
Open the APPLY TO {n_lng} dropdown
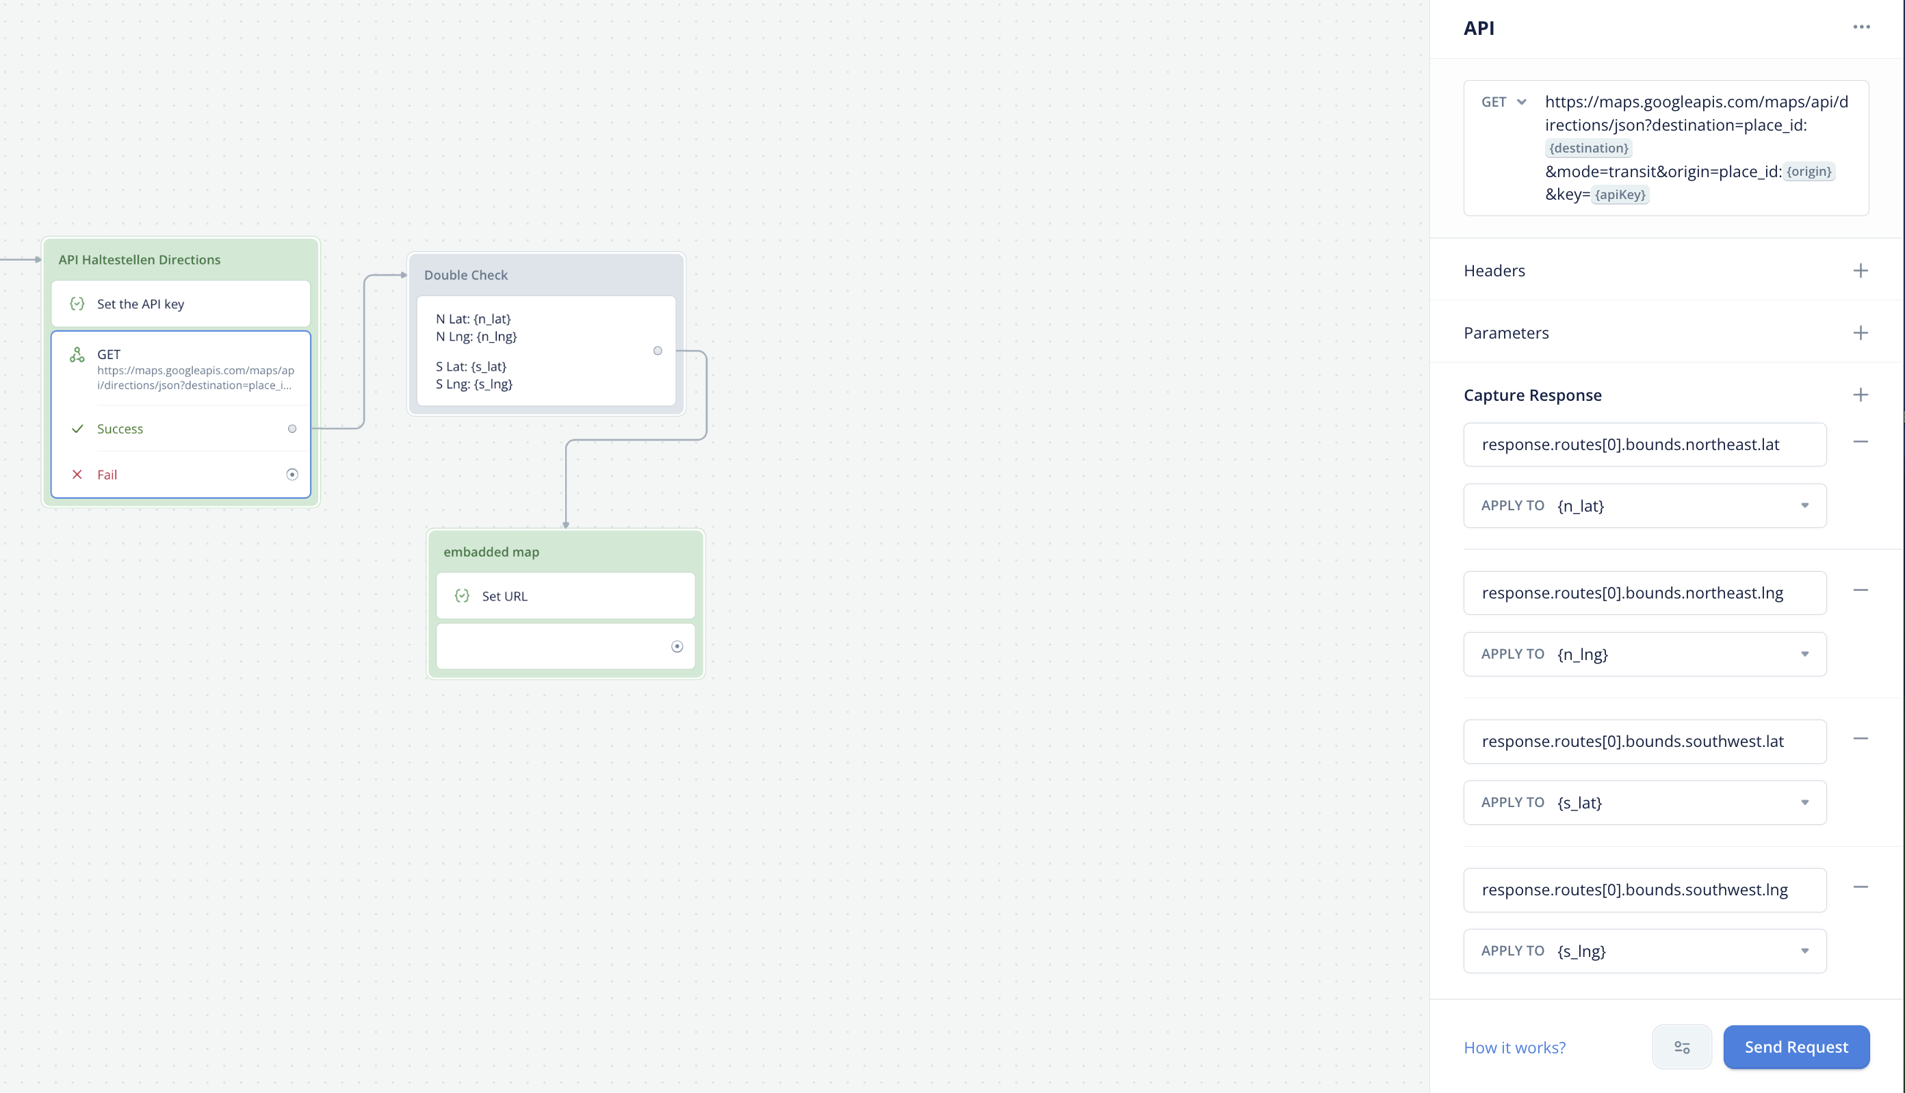pos(1644,655)
